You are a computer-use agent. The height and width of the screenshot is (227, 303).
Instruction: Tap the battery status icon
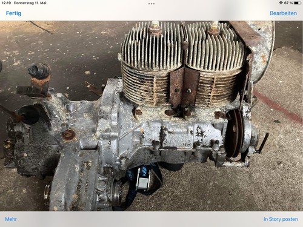(297, 3)
